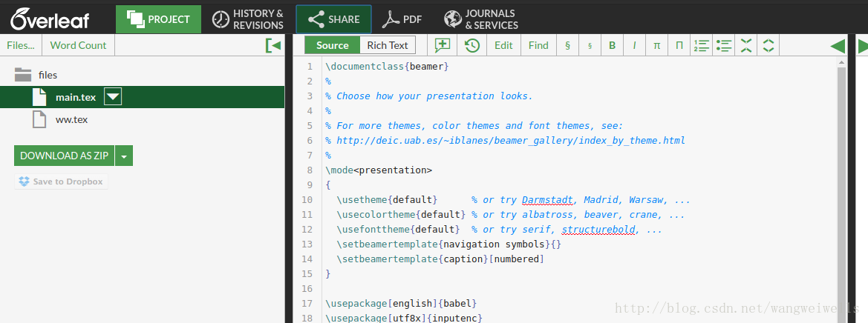This screenshot has height=323, width=868.
Task: Click the green right arrow pane toggle
Action: click(863, 47)
